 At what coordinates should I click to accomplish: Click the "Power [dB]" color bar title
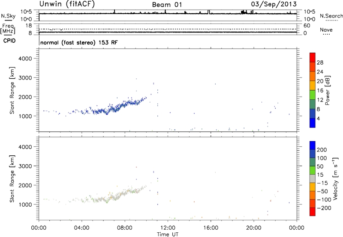click(x=328, y=90)
